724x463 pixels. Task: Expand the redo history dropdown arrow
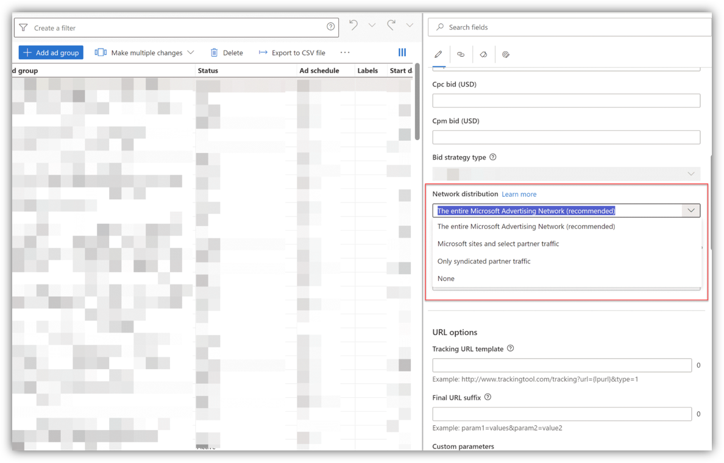pos(410,26)
